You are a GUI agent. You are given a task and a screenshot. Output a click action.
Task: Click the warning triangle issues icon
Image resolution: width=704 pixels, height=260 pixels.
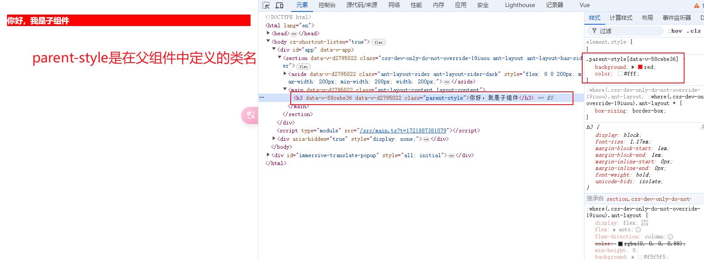(697, 5)
